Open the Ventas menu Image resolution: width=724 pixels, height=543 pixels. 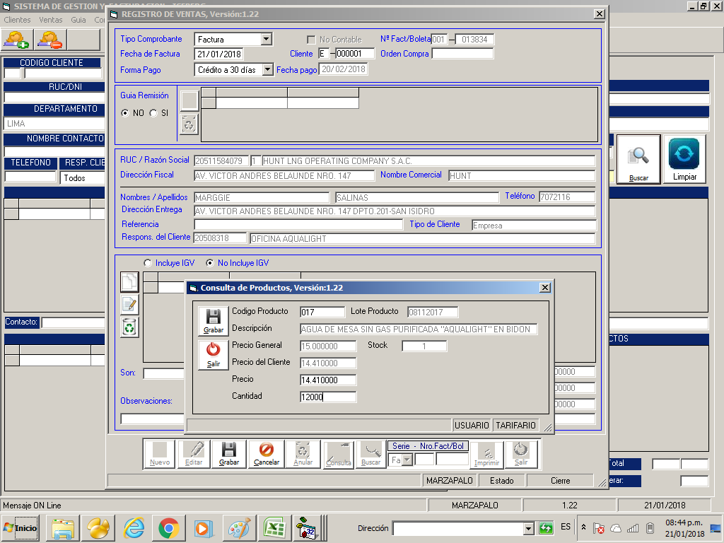point(51,20)
